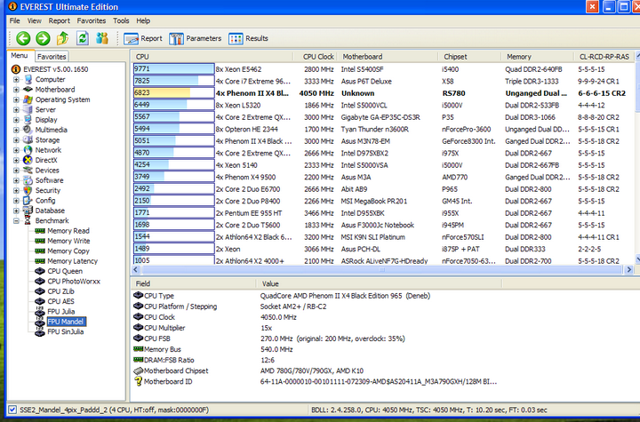Select the Software tree icon

point(28,180)
